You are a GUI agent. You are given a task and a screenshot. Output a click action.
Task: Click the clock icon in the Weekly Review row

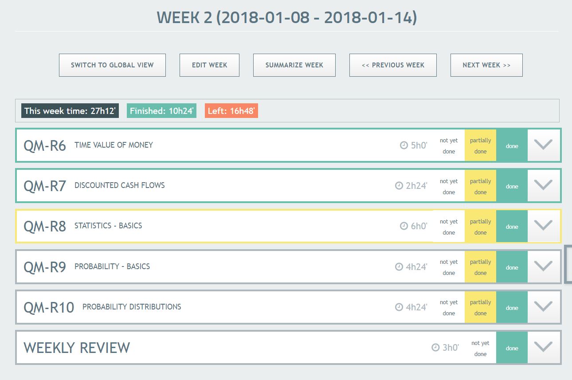[435, 347]
